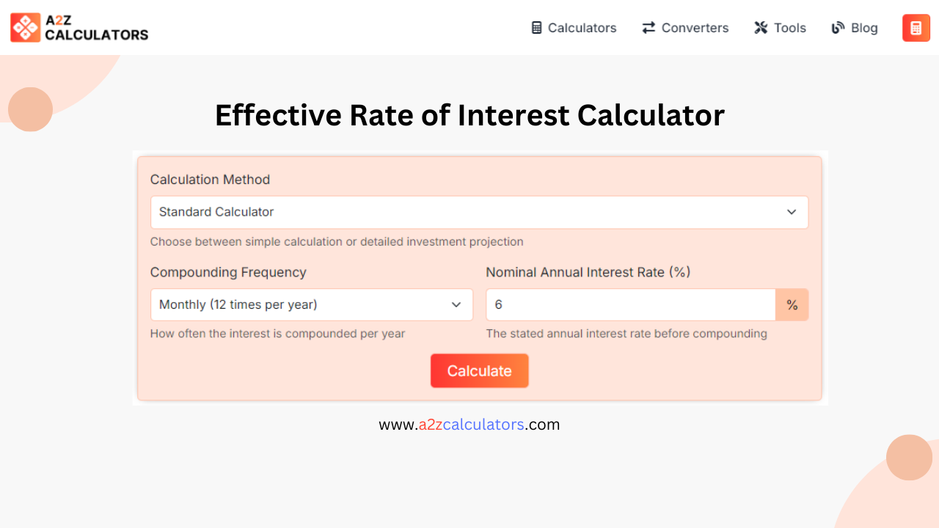Viewport: 939px width, 528px height.
Task: Open the orange calculator icon in top-right corner
Action: pos(916,27)
